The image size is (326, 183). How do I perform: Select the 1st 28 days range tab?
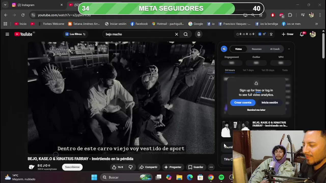(x=268, y=70)
